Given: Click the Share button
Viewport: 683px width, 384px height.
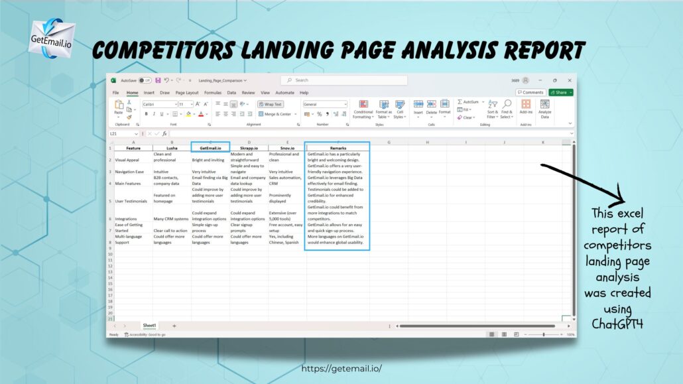Looking at the screenshot, I should (x=559, y=92).
